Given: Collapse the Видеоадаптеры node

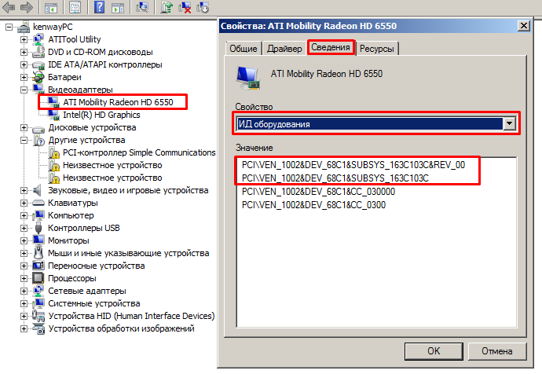Looking at the screenshot, I should [24, 90].
